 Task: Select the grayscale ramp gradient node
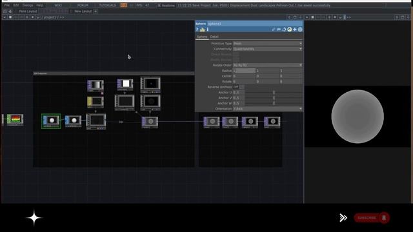tap(96, 86)
